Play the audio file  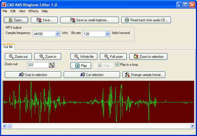point(81,66)
